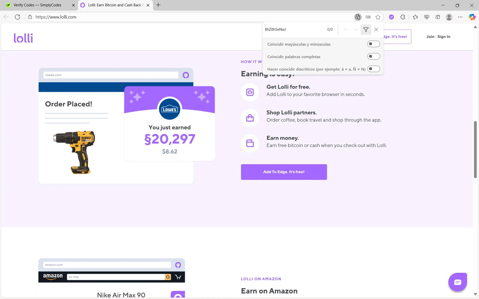Click the 'Get Lolli for free.' heading
479x299 pixels.
tap(288, 87)
